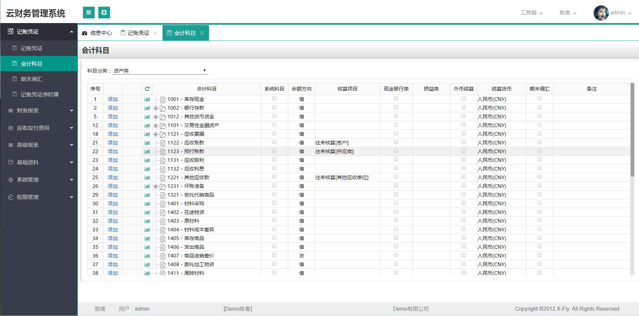Viewport: 639px width, 316px height.
Task: Expand the 1231 坏账准备 tree node
Action: 156,186
